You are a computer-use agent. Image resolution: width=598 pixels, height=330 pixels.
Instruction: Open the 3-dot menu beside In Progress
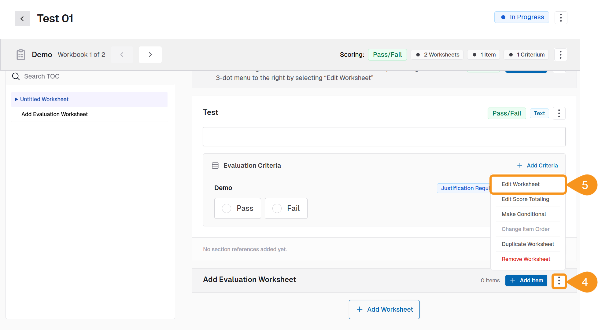(561, 17)
